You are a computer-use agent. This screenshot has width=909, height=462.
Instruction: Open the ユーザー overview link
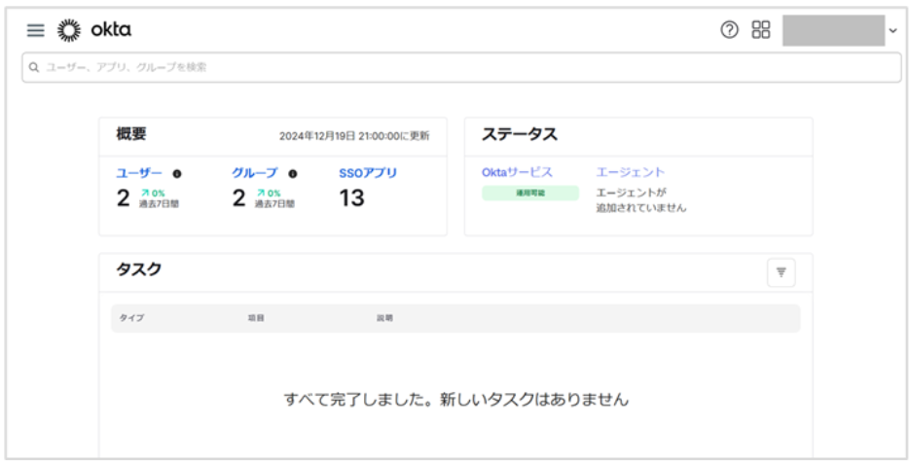139,173
